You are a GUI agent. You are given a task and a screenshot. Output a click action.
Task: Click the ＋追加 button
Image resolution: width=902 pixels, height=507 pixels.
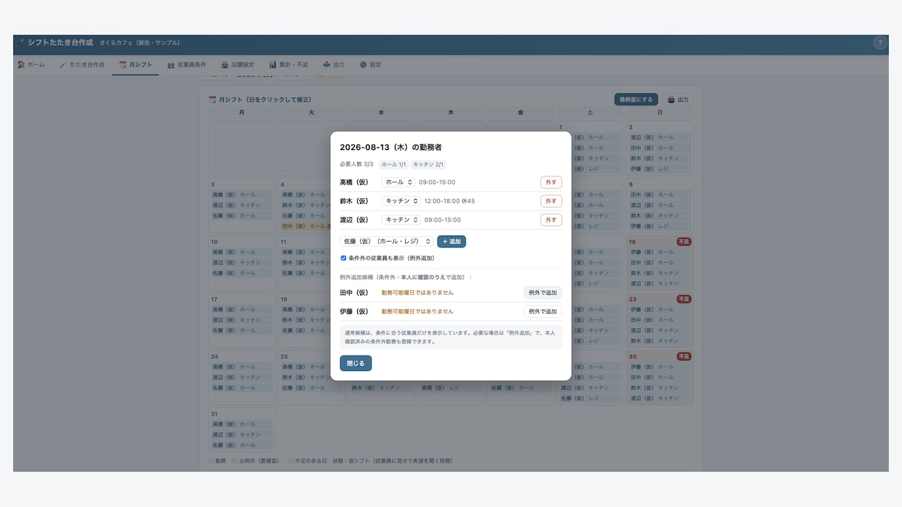click(451, 242)
